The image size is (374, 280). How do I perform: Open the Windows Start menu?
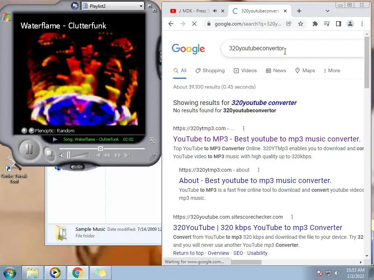tap(9, 273)
